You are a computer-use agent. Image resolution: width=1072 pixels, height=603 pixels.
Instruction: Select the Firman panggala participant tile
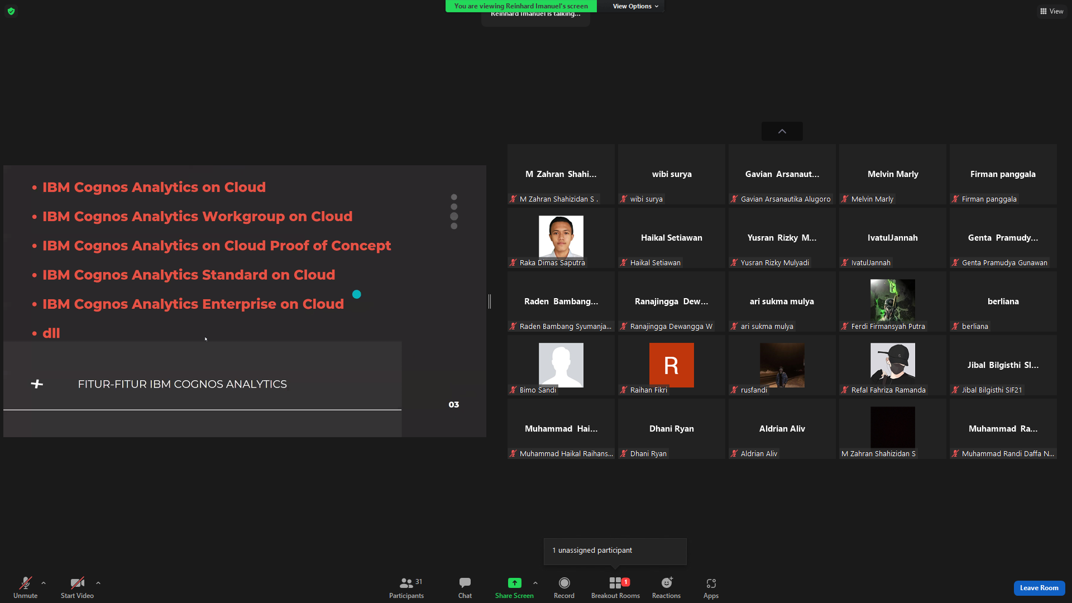pyautogui.click(x=1003, y=174)
